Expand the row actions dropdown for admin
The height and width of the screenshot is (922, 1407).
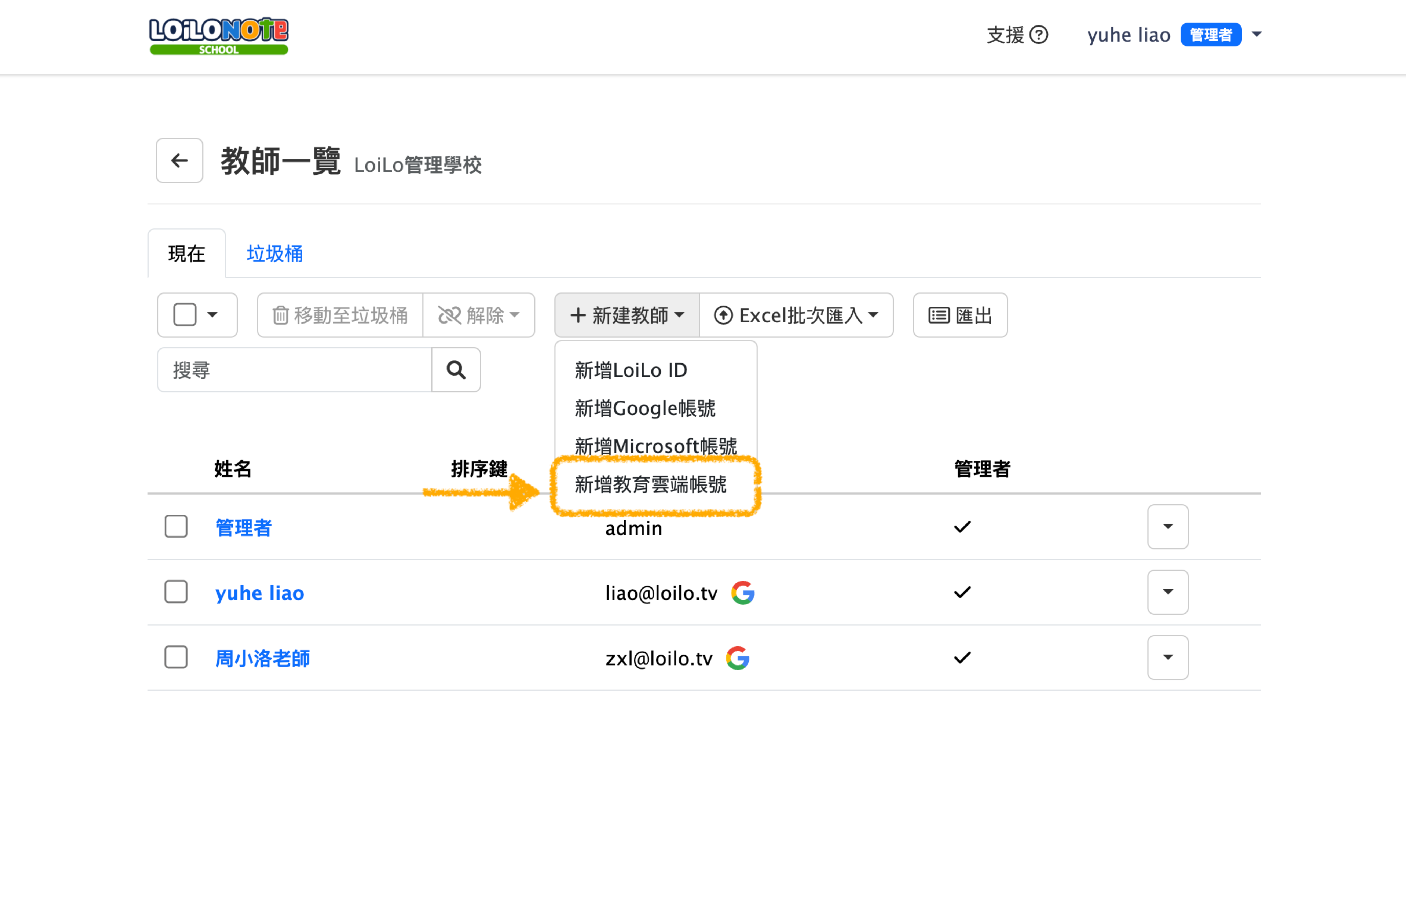(1168, 527)
